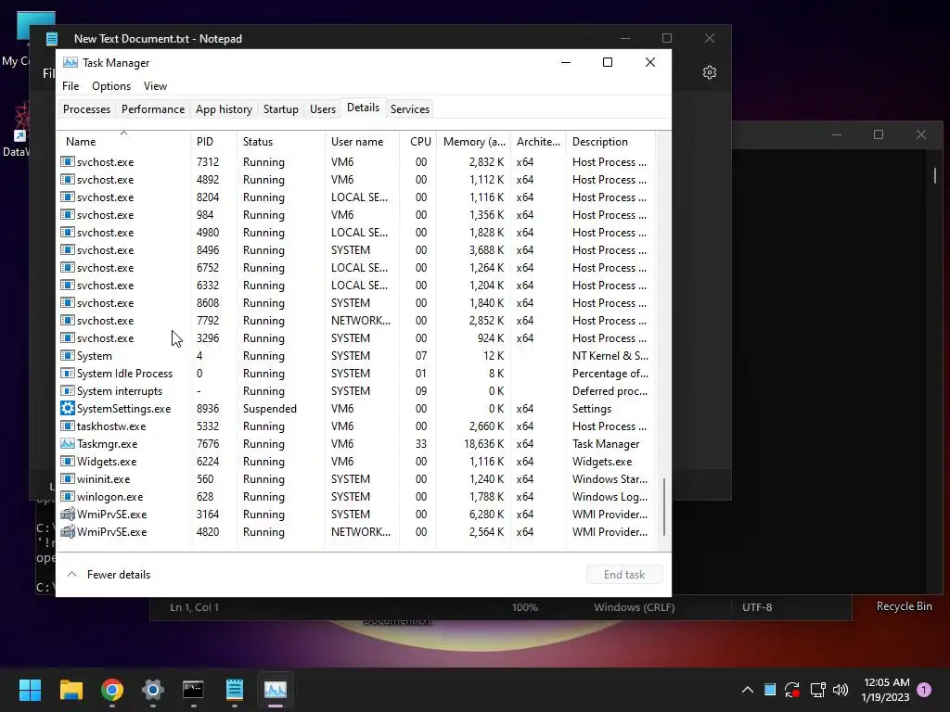Switch to the App history tab

pos(224,109)
